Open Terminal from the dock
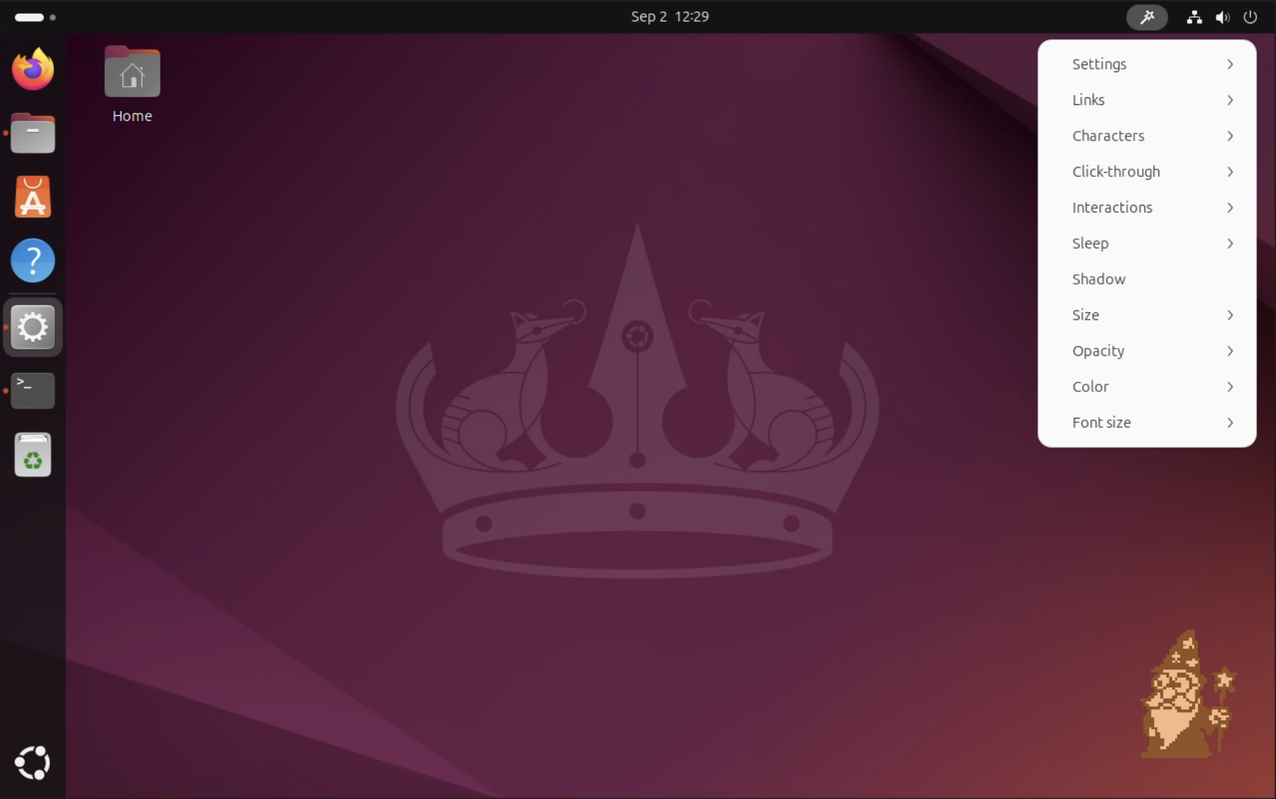Viewport: 1276px width, 799px height. coord(33,390)
